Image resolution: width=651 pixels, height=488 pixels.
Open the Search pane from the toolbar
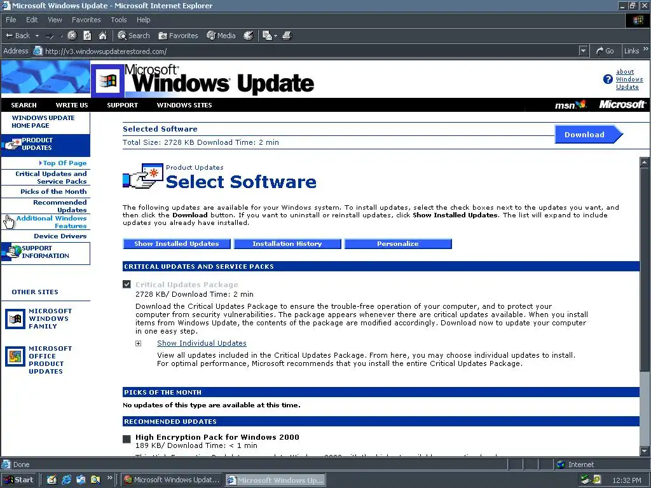[x=134, y=36]
